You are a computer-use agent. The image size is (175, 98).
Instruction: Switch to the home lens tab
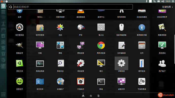(91, 96)
